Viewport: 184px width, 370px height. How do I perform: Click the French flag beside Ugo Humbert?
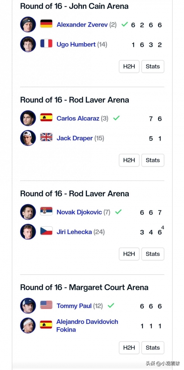point(46,44)
